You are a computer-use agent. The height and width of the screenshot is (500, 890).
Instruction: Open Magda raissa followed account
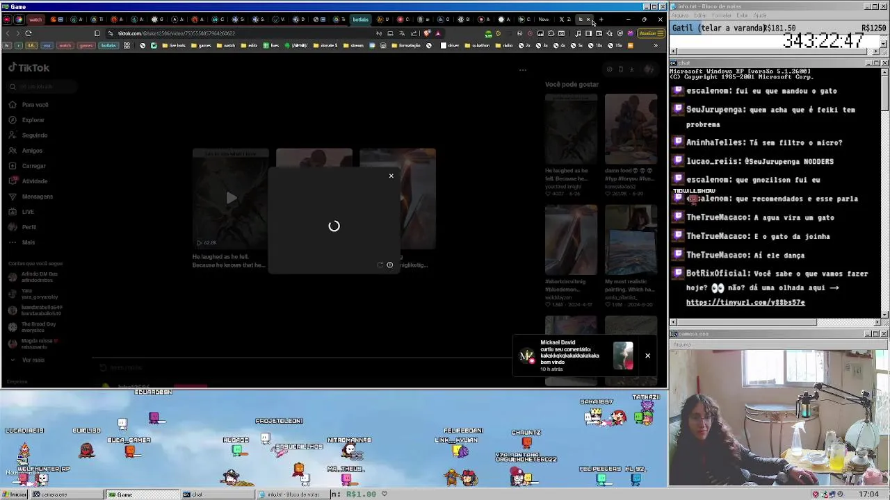coord(39,344)
